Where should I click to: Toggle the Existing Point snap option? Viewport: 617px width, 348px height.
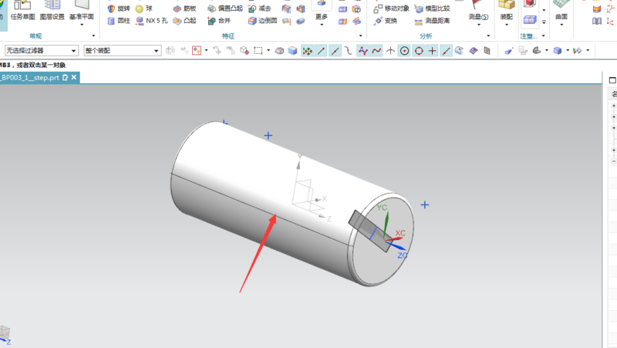click(432, 50)
